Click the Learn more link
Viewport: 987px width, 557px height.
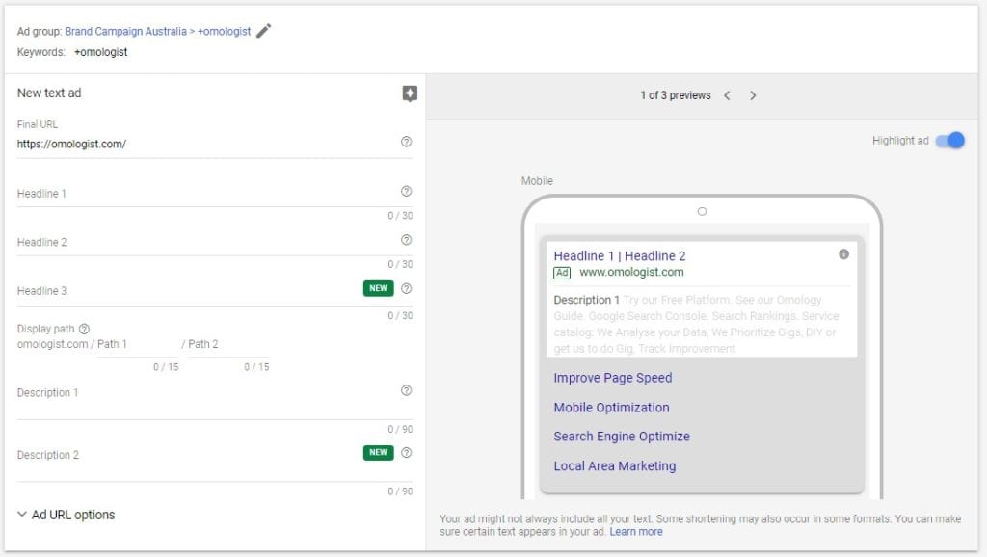(x=636, y=532)
